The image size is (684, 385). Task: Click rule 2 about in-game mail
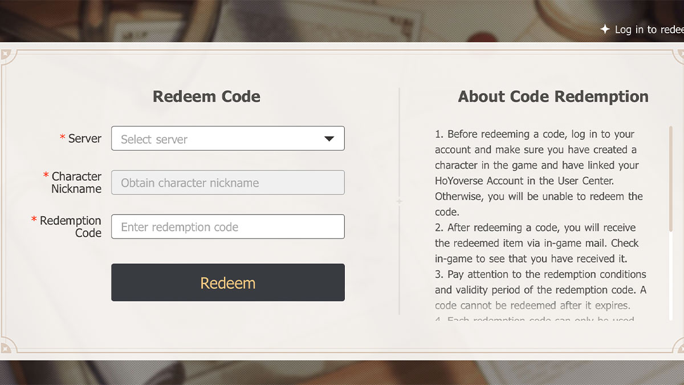point(537,243)
